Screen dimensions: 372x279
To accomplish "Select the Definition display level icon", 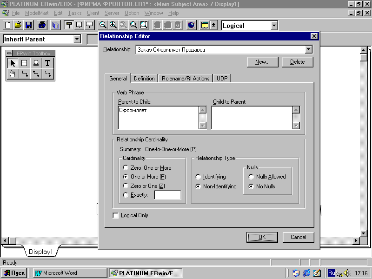I will (89, 25).
